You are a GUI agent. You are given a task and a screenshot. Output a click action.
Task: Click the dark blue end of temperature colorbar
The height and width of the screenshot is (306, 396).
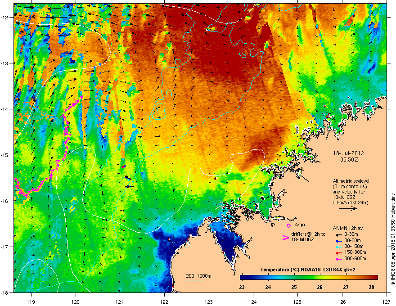(243, 277)
